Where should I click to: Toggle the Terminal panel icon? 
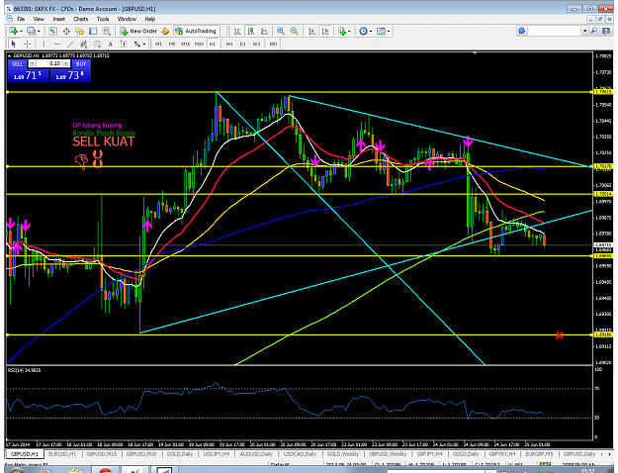pos(93,31)
